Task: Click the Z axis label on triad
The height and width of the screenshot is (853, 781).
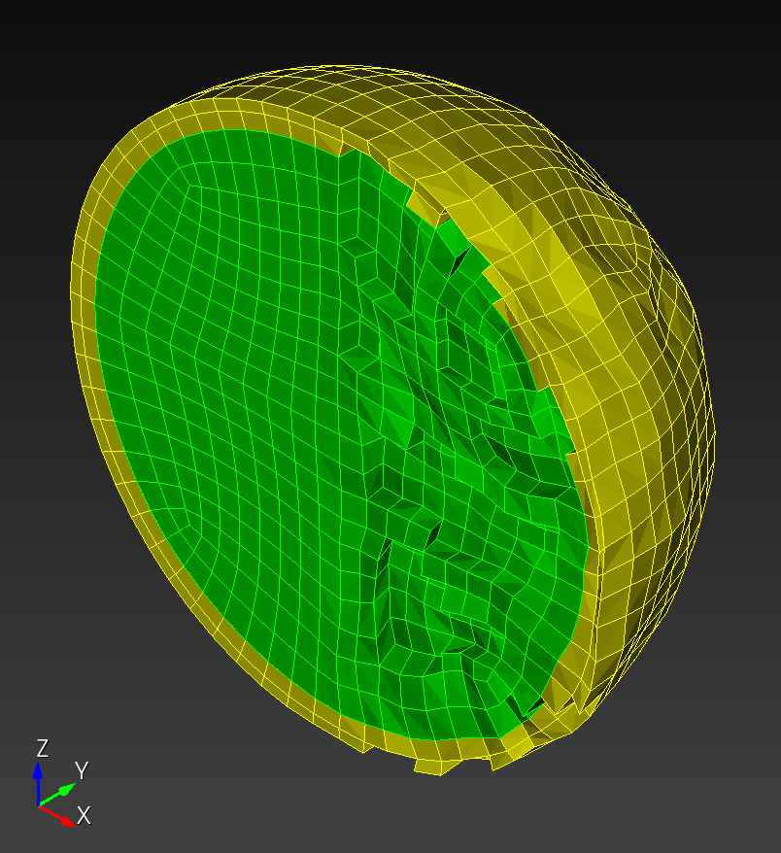Action: [x=43, y=748]
